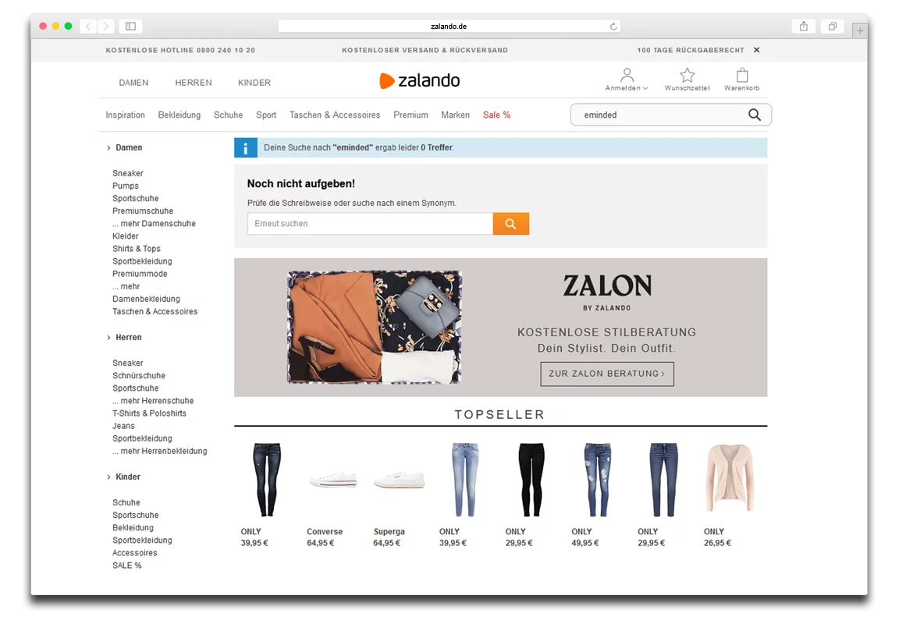
Task: Open the Premium menu
Action: click(410, 115)
